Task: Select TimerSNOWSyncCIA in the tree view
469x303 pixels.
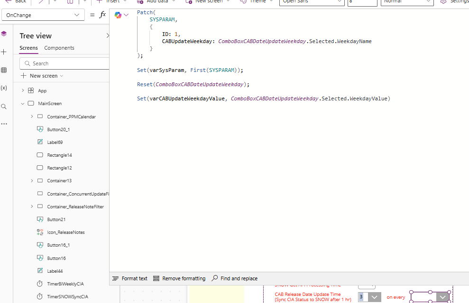Action: point(68,297)
